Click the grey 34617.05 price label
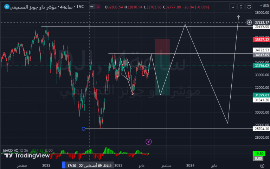Viewport: 270px width, 169px height. [x=262, y=55]
